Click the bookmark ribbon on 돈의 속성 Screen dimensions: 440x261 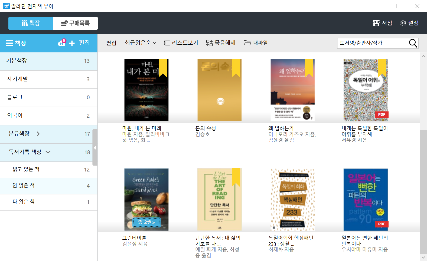236,68
